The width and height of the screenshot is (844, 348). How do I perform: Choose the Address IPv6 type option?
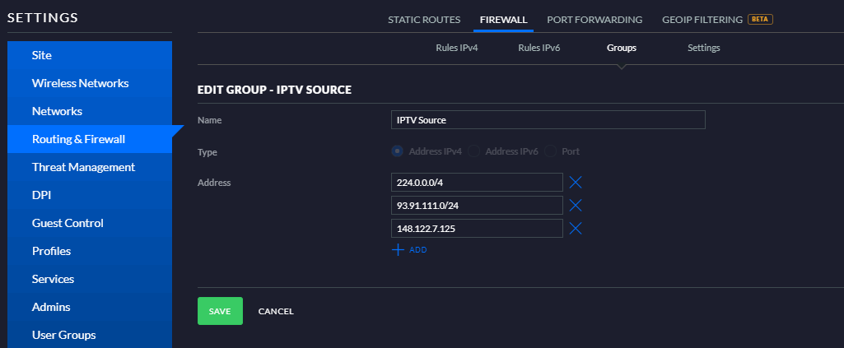[x=474, y=151]
